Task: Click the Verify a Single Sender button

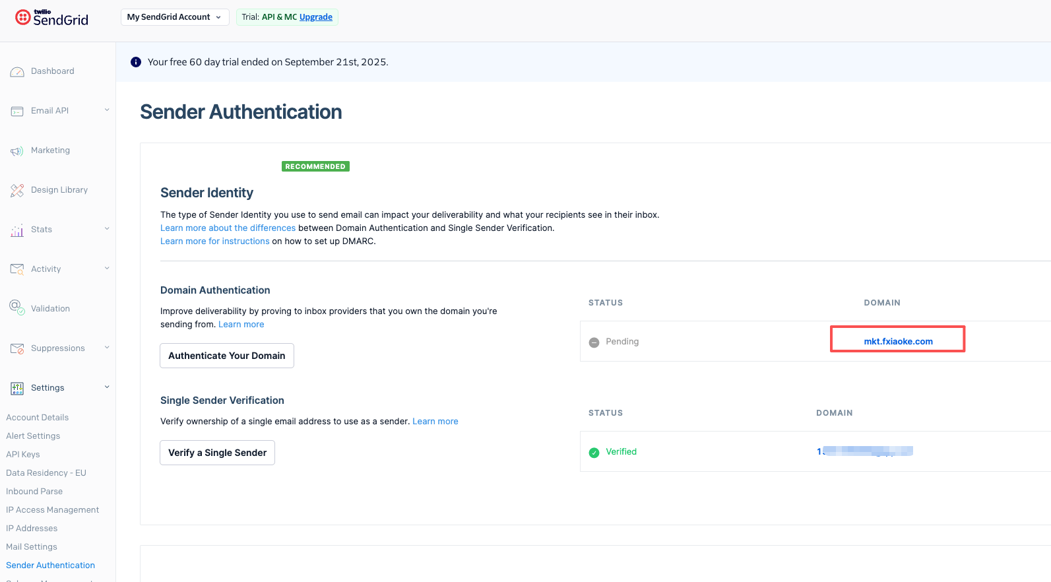Action: coord(218,453)
